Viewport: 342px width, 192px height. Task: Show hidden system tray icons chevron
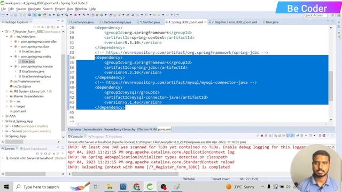point(262,187)
